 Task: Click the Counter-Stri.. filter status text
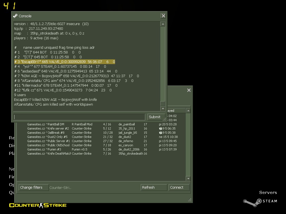[60, 188]
